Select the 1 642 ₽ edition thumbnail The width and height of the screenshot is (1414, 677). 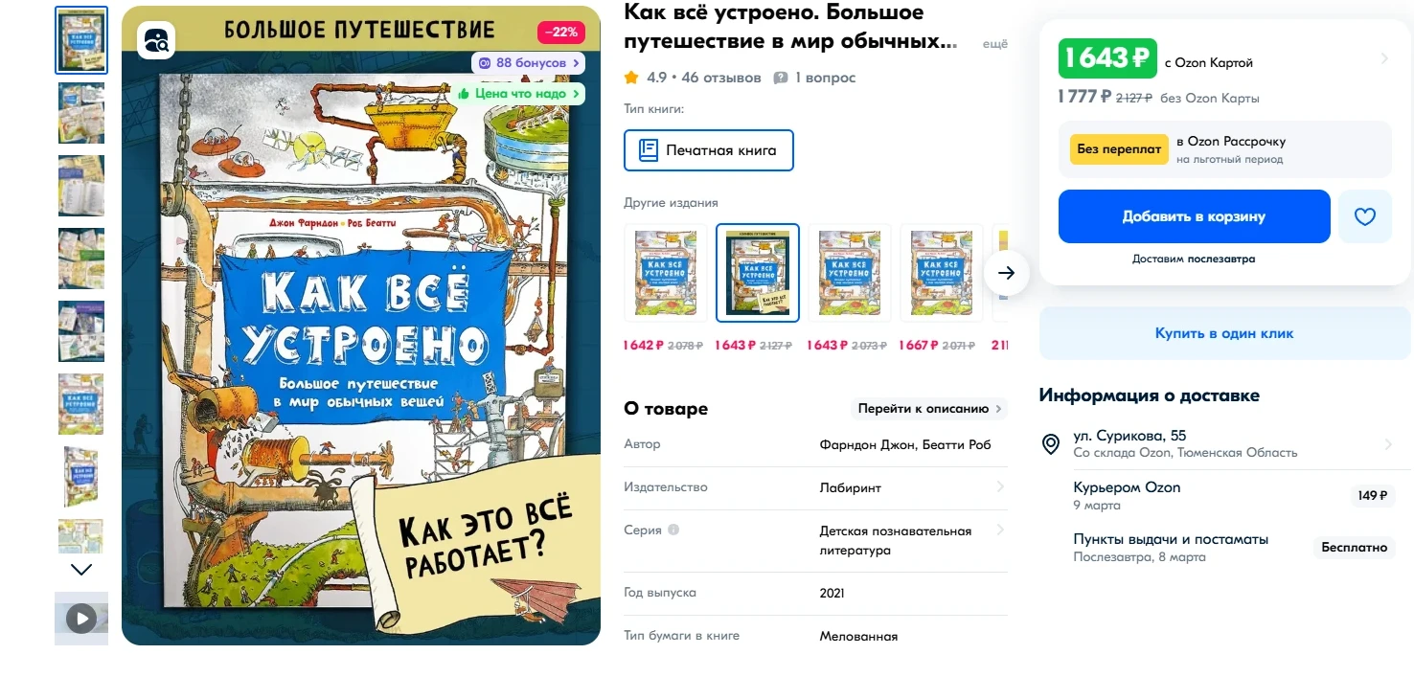tap(666, 273)
